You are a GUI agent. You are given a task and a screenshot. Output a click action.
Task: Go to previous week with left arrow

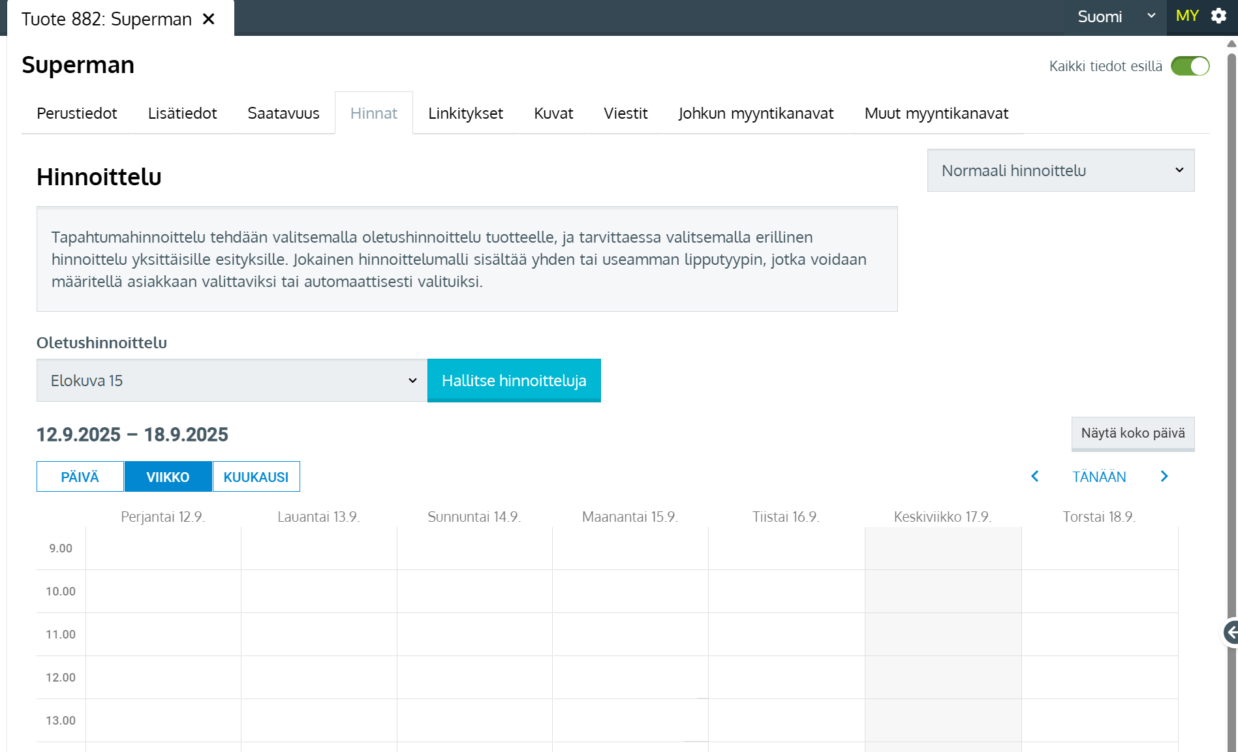1035,476
